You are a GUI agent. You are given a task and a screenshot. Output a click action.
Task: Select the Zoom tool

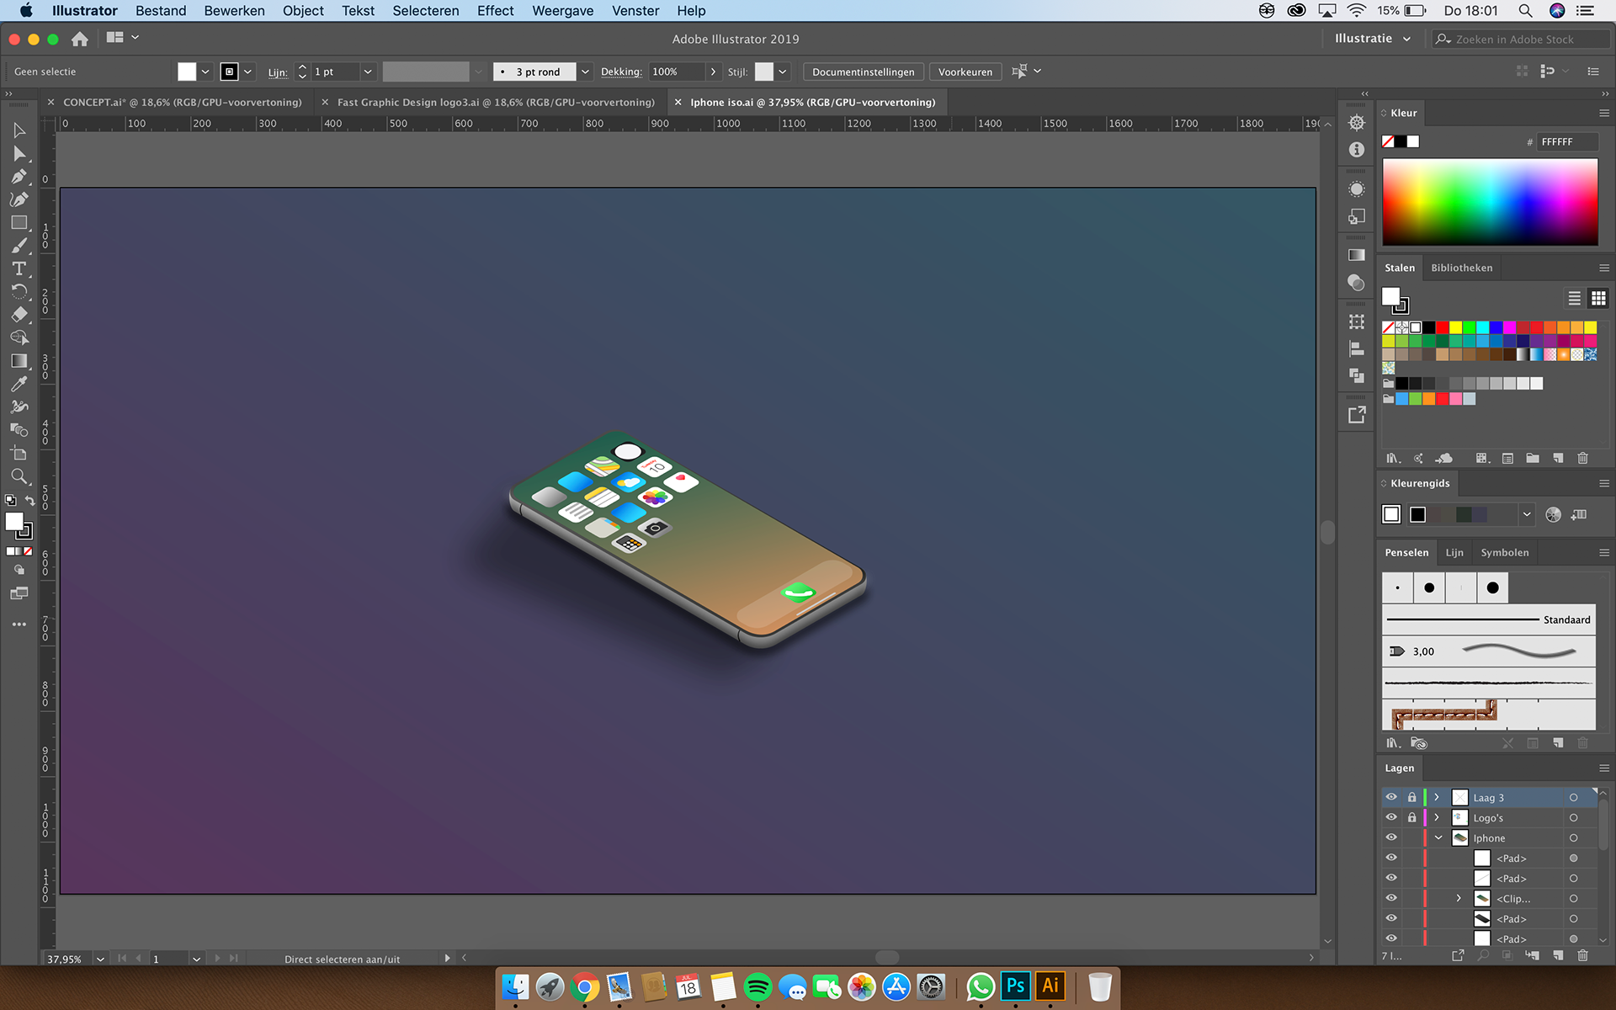19,476
